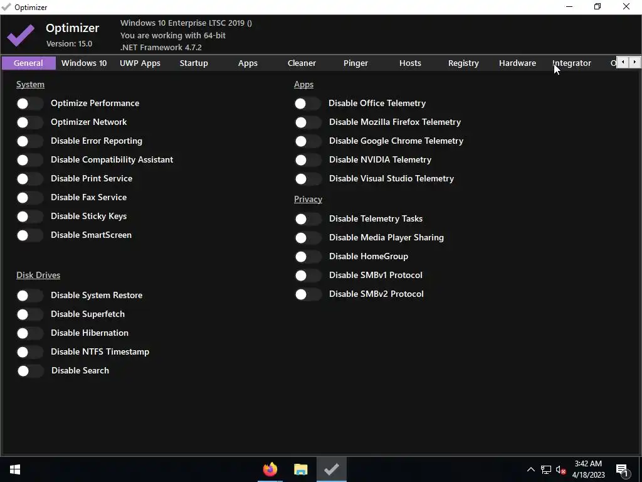Click the tab strip left arrow

click(623, 62)
